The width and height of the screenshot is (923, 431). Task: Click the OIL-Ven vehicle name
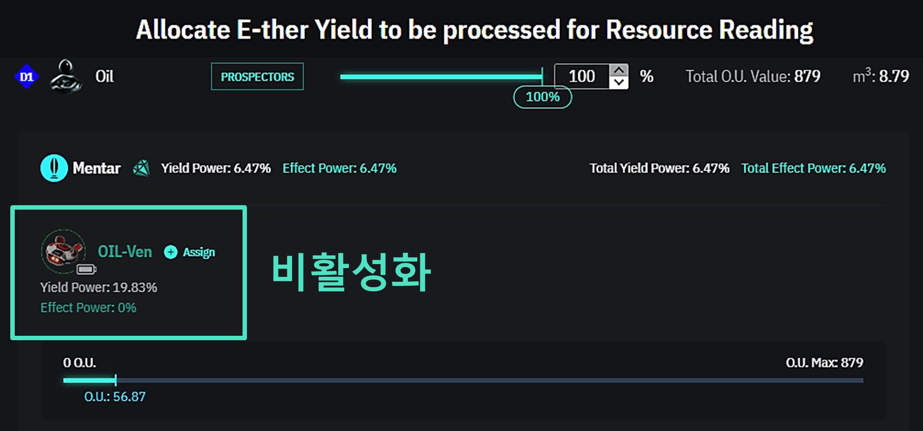(x=125, y=252)
